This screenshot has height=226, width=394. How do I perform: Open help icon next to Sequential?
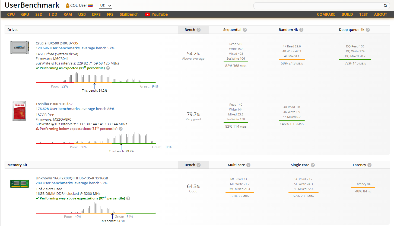click(x=245, y=30)
